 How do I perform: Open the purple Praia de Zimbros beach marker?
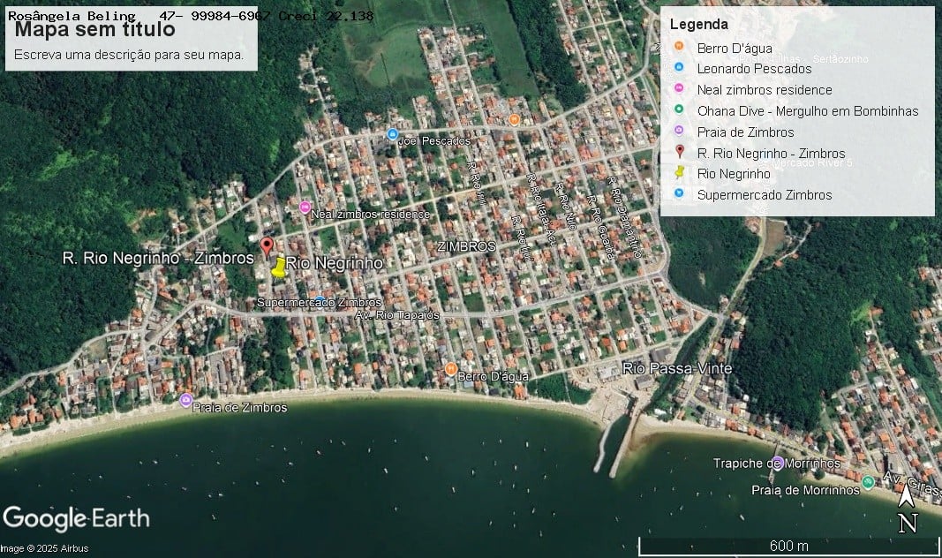[185, 399]
